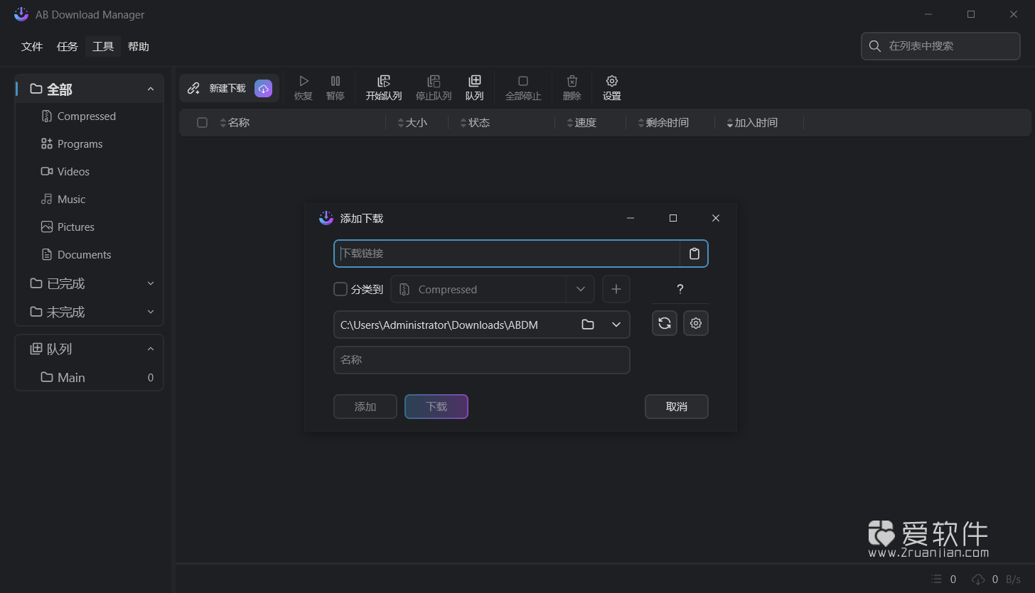Select Documents category in sidebar
This screenshot has width=1035, height=593.
pyautogui.click(x=90, y=255)
